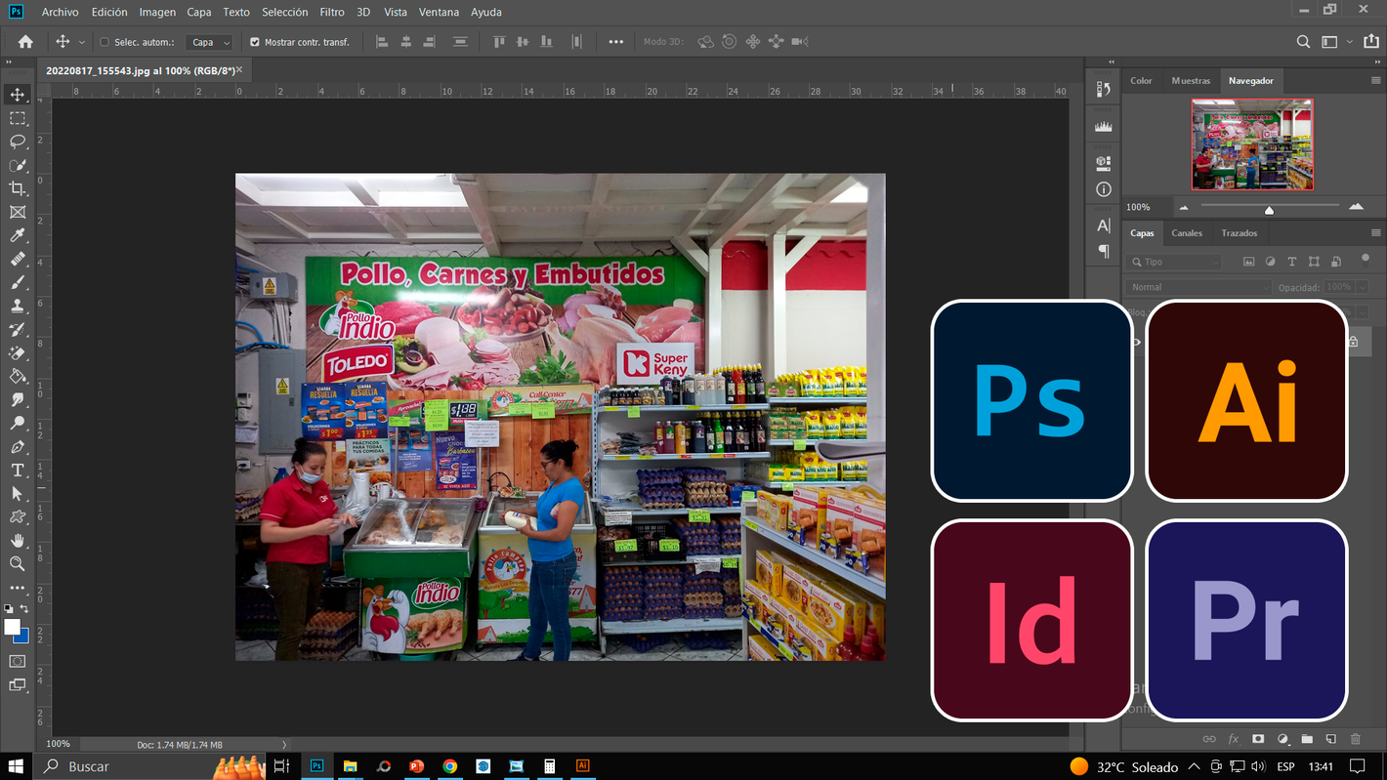Switch to the Muestras tab

point(1191,80)
